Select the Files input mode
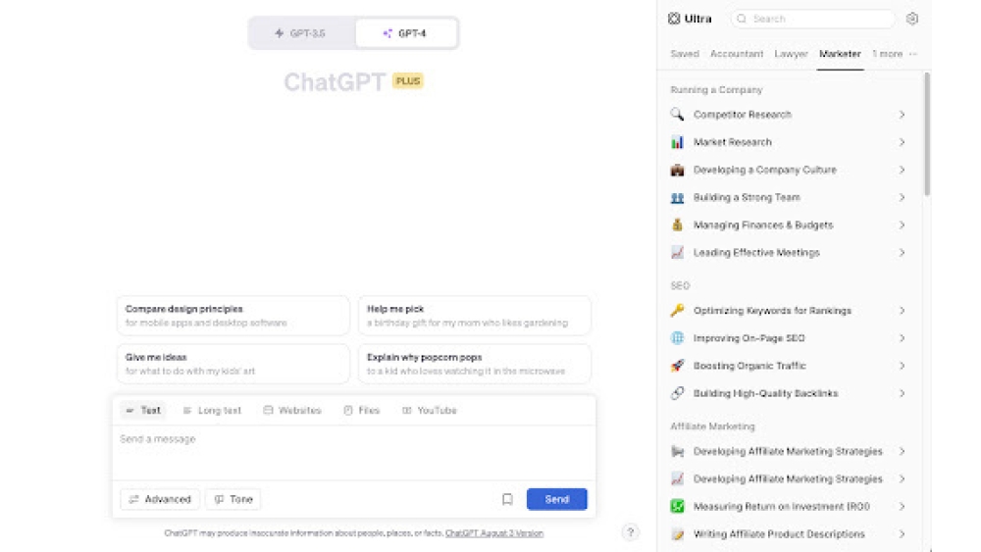The image size is (981, 552). 362,410
